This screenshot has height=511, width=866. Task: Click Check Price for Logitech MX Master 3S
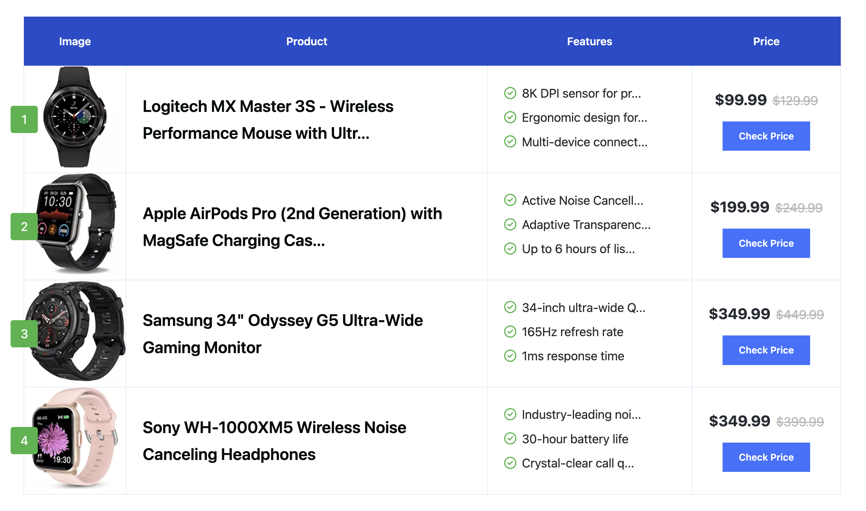pyautogui.click(x=766, y=136)
